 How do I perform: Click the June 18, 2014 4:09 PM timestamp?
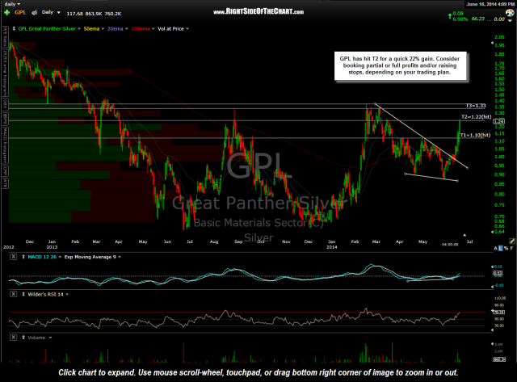[492, 4]
